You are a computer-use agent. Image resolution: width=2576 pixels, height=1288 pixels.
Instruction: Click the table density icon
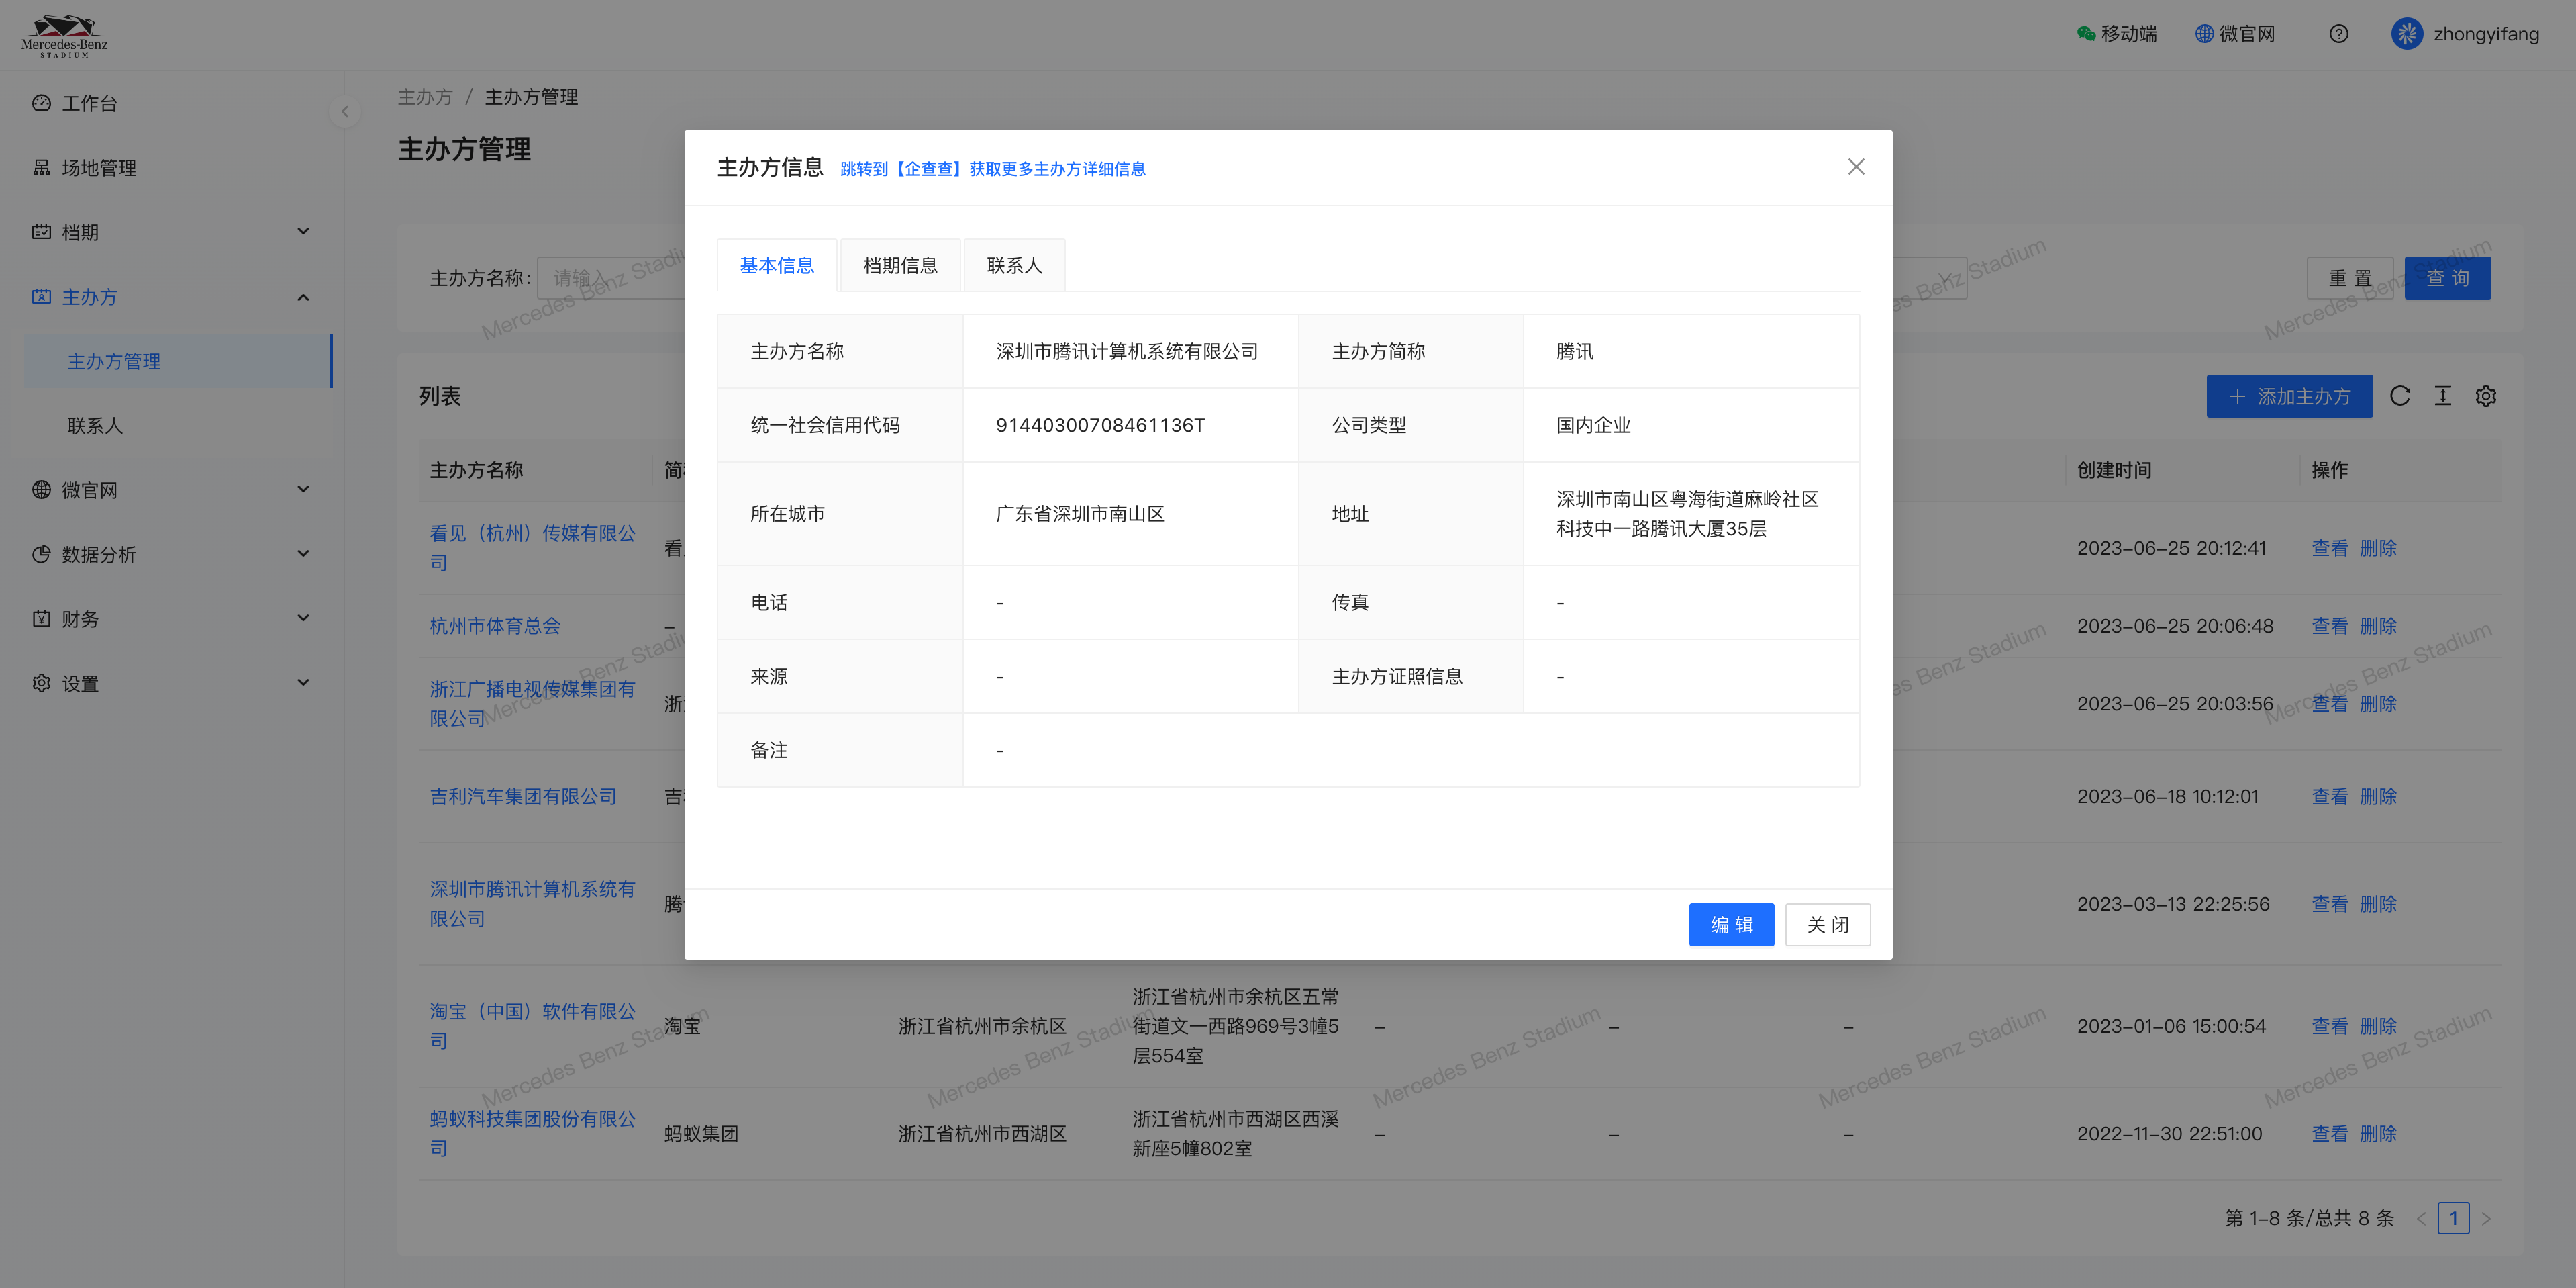[x=2443, y=396]
